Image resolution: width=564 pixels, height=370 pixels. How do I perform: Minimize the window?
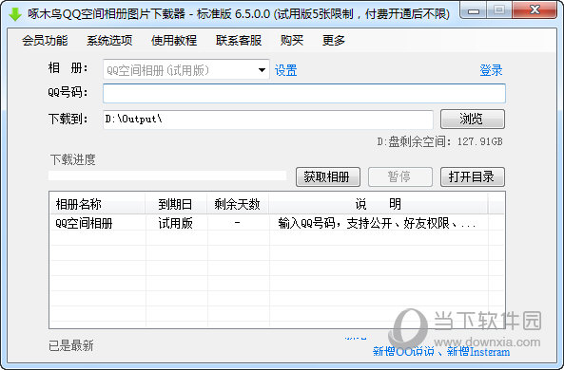pos(474,10)
